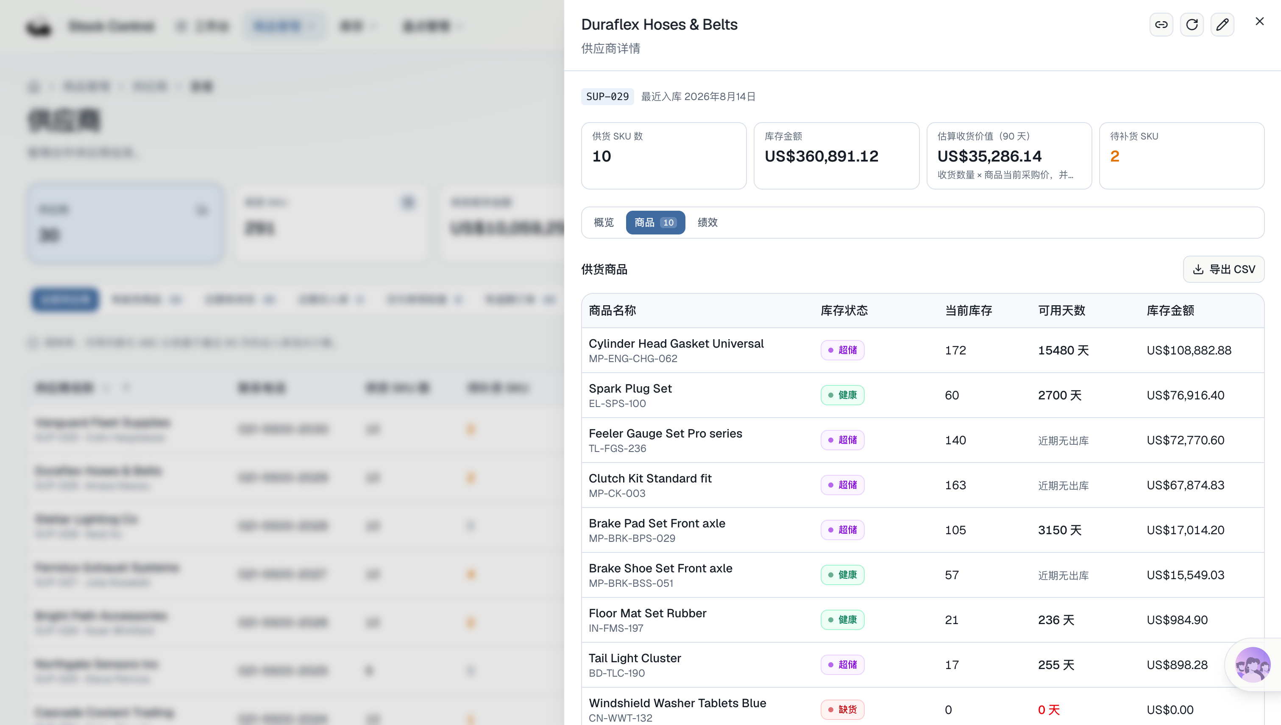The height and width of the screenshot is (725, 1281).
Task: Click the 2700 天 days value
Action: tap(1060, 396)
